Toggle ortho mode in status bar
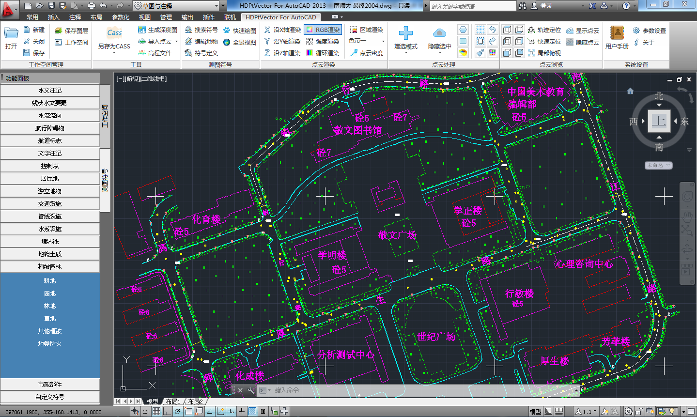This screenshot has height=417, width=697. point(167,412)
